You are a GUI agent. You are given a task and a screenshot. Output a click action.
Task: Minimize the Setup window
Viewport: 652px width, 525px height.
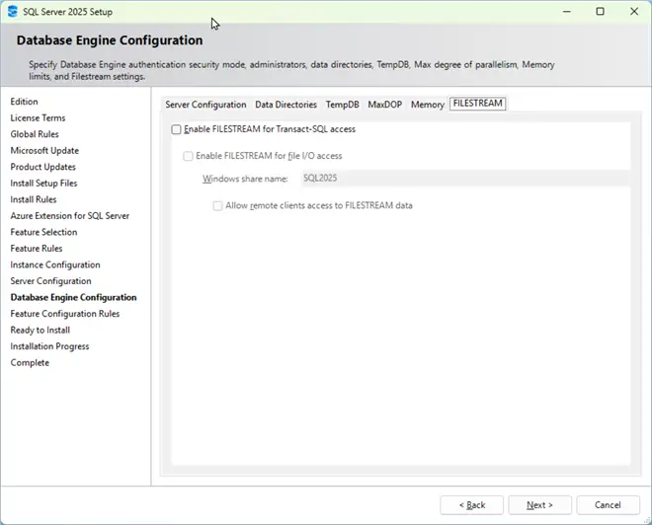point(567,11)
